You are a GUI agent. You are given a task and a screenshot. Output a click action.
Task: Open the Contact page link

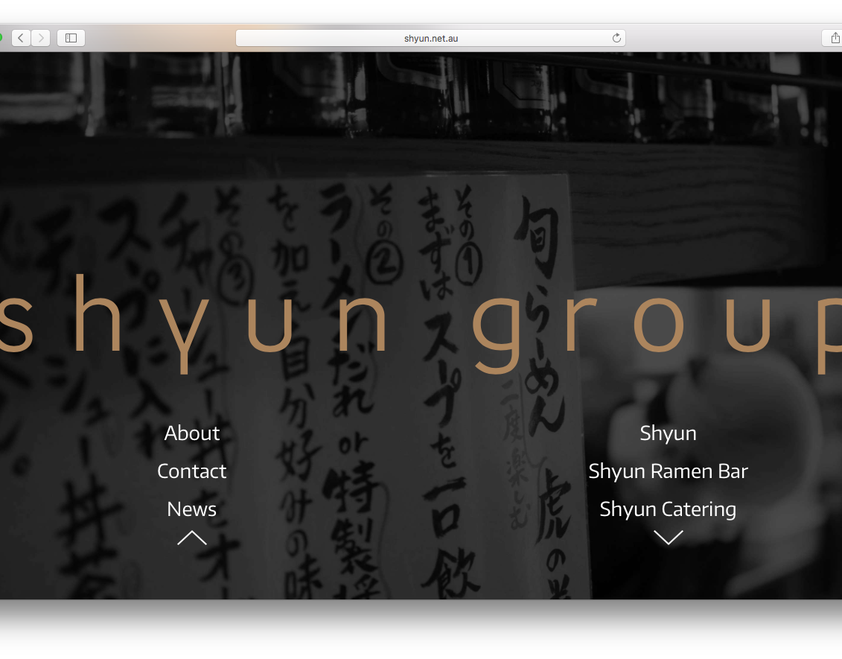pyautogui.click(x=192, y=471)
